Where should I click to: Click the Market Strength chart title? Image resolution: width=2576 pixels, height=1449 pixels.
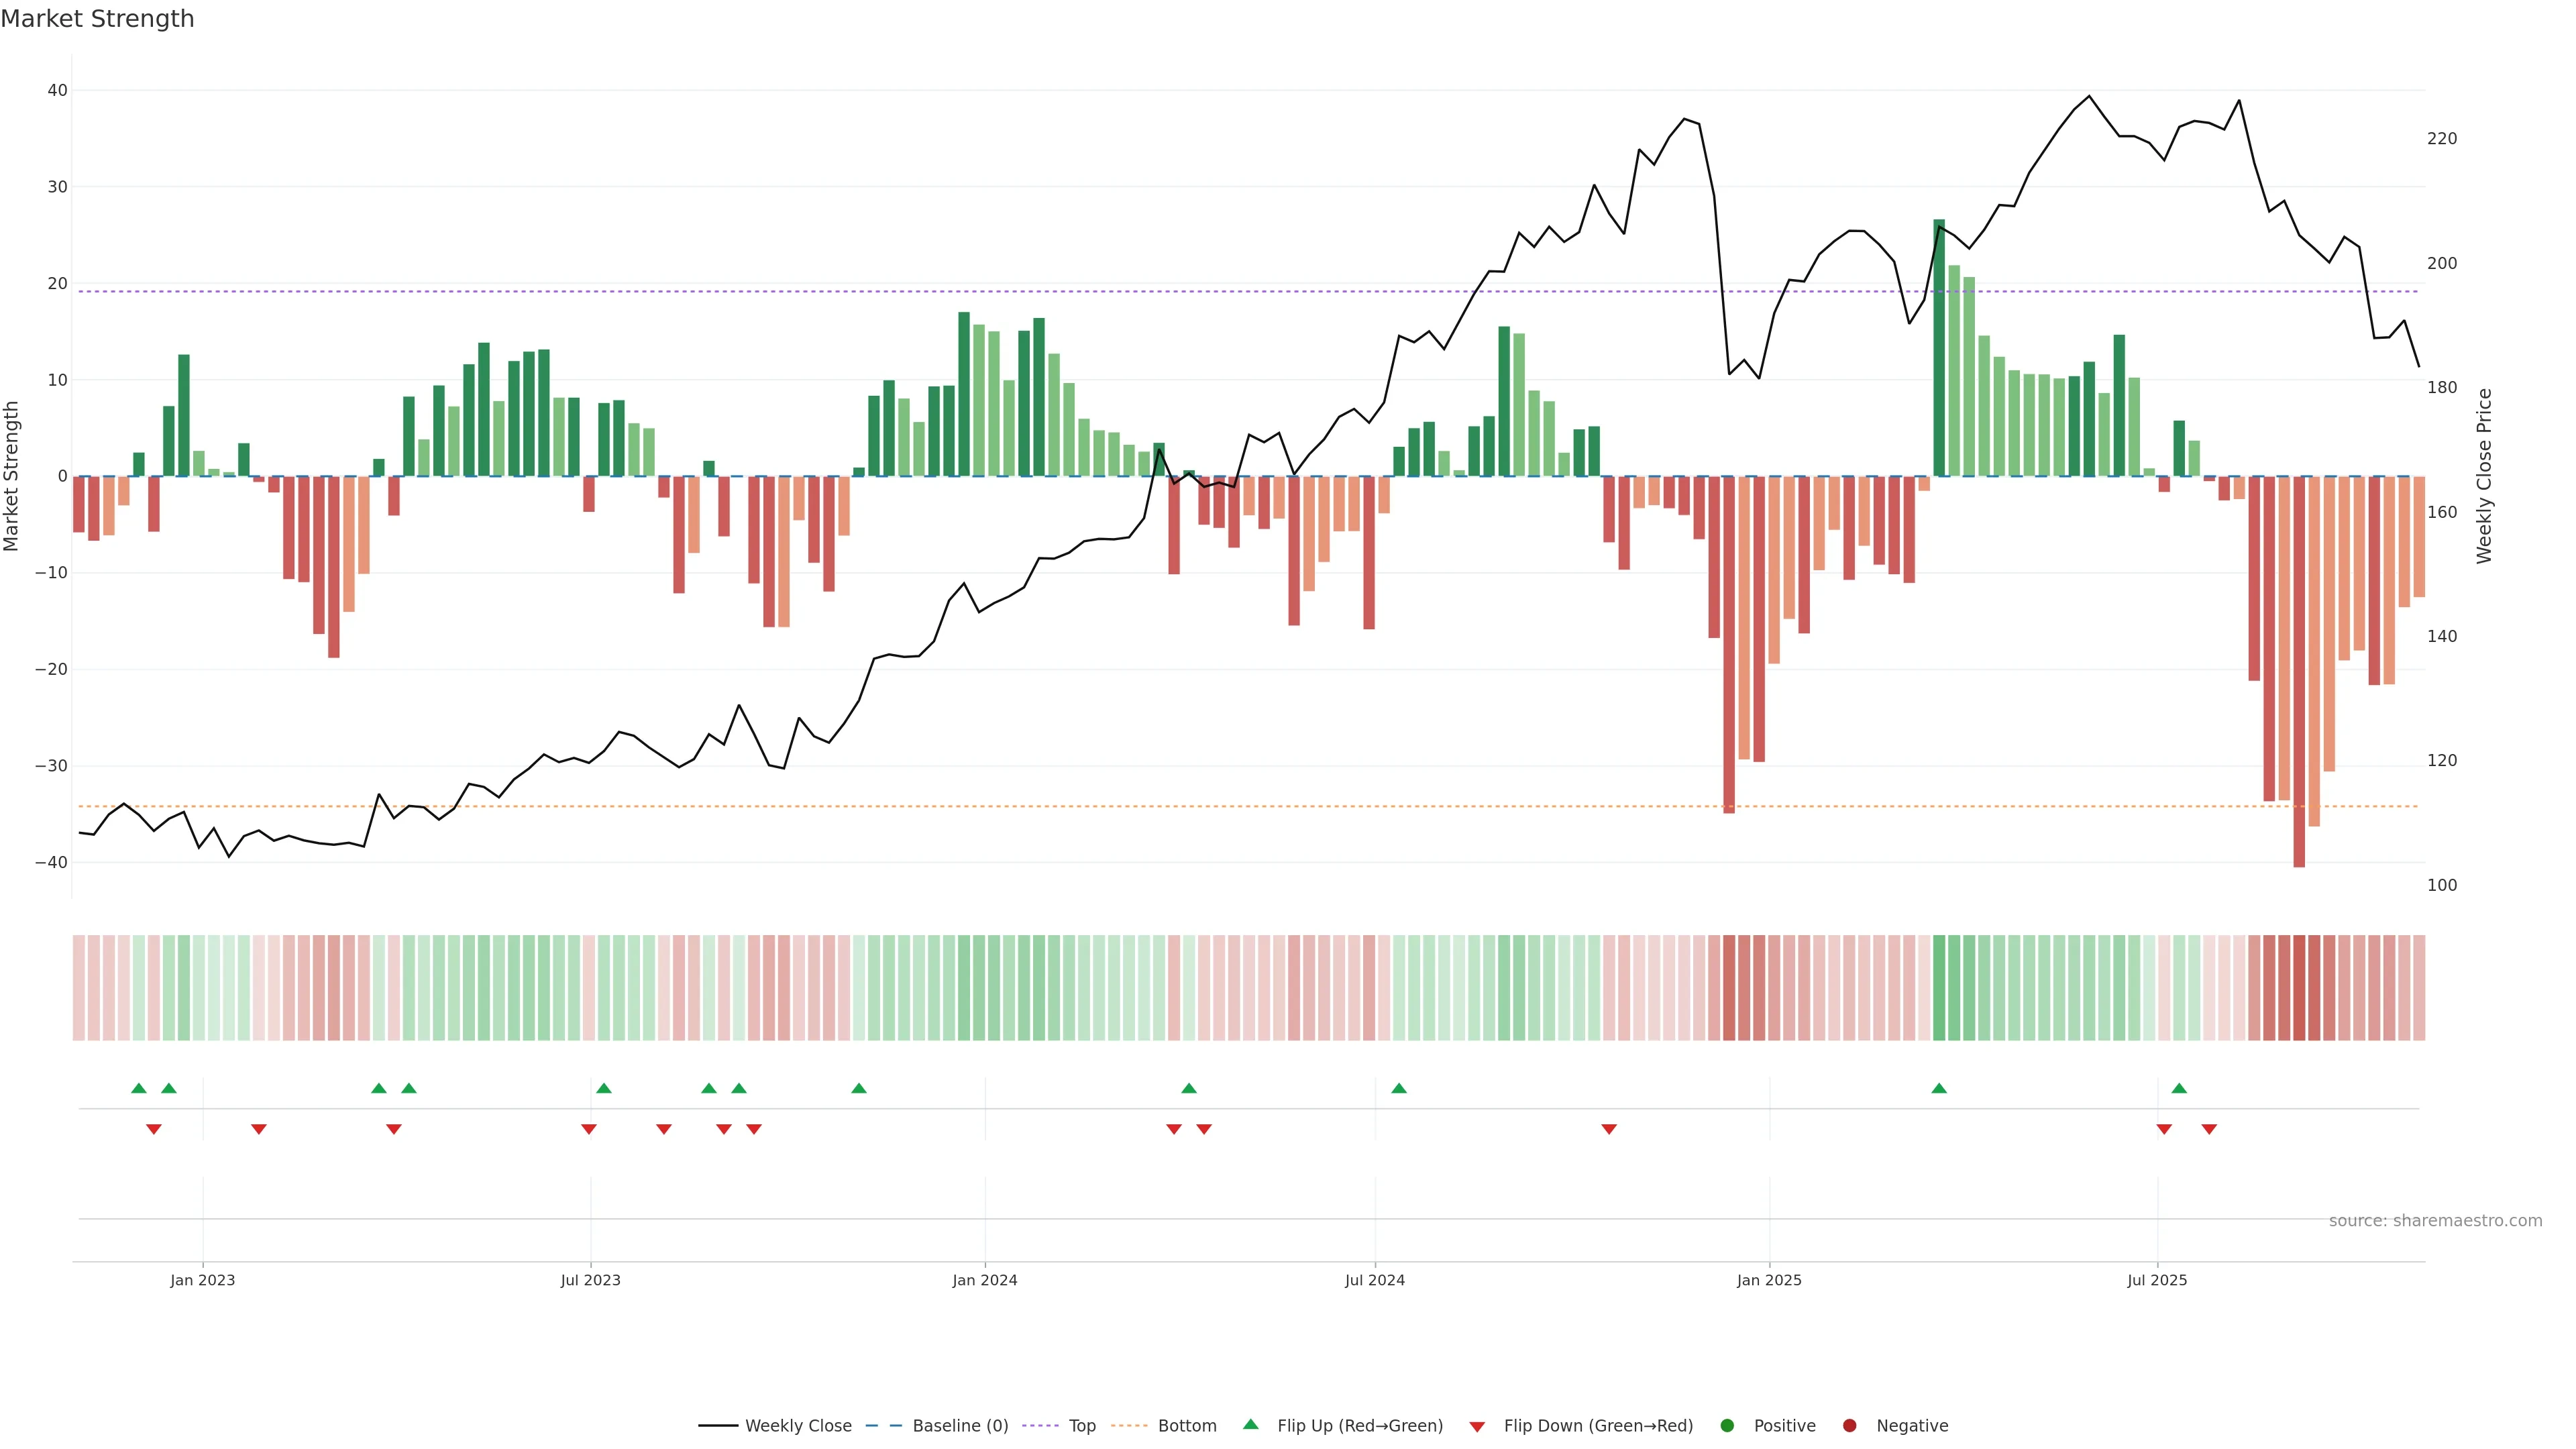(97, 19)
